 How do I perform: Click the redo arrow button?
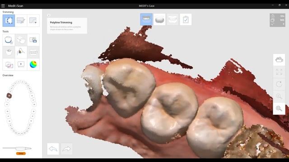[66, 149]
